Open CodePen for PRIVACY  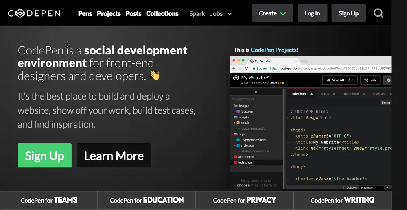pos(245,200)
